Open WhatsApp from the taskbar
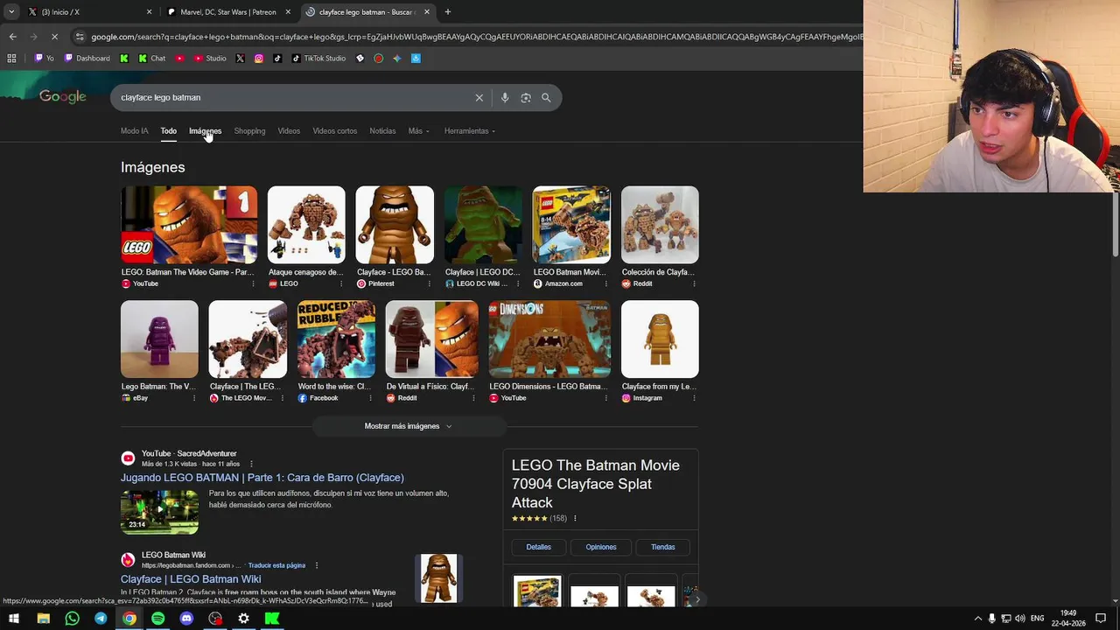 pyautogui.click(x=72, y=619)
